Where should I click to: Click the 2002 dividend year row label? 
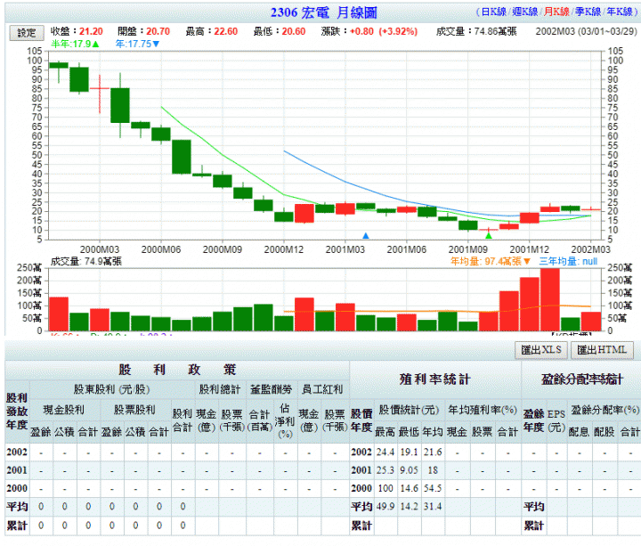tap(17, 452)
